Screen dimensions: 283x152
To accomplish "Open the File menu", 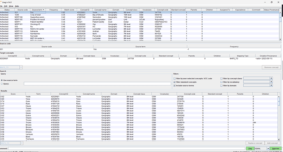I will click(1, 6).
